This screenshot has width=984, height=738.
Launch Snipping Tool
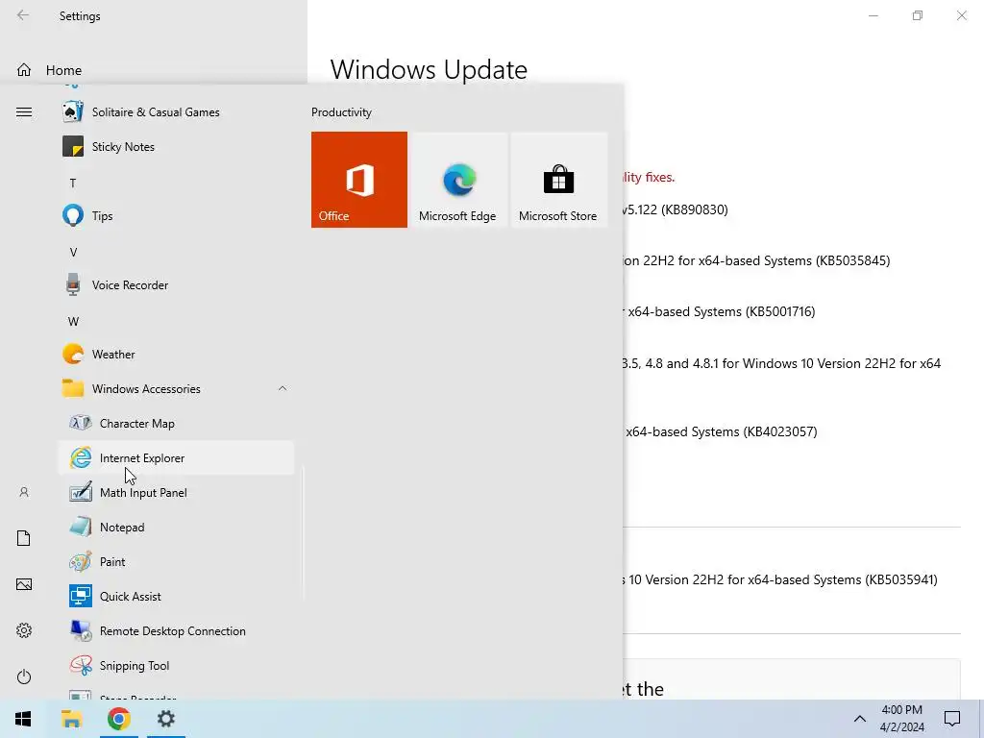pos(176,665)
